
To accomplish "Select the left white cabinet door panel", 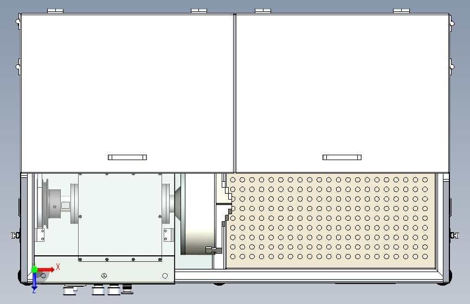I will coord(127,93).
